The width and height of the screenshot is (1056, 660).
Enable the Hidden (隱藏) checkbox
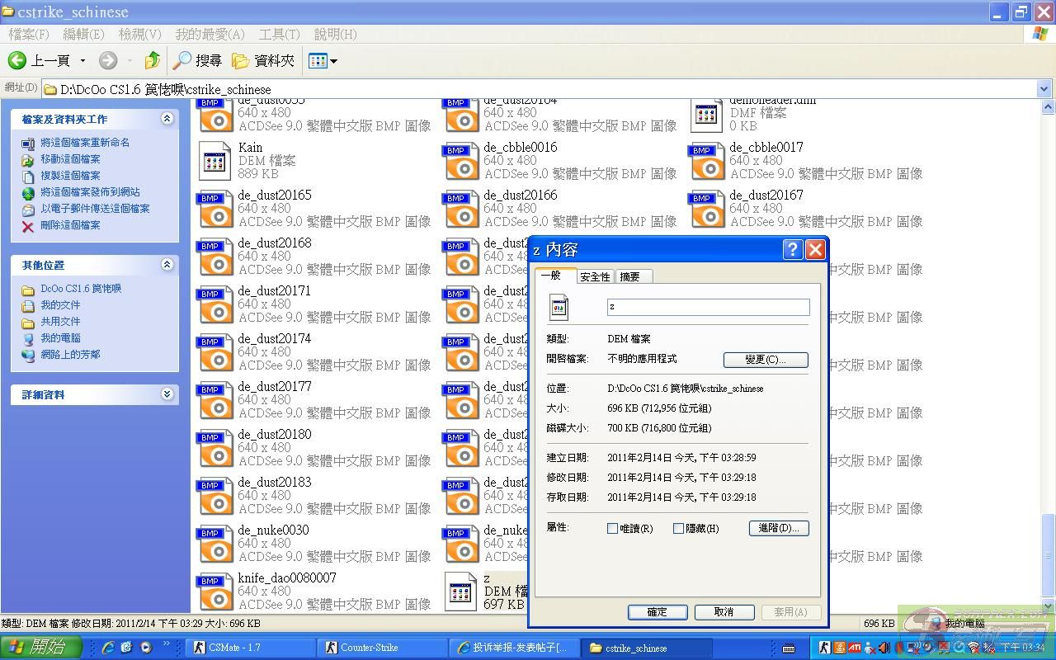click(x=678, y=529)
